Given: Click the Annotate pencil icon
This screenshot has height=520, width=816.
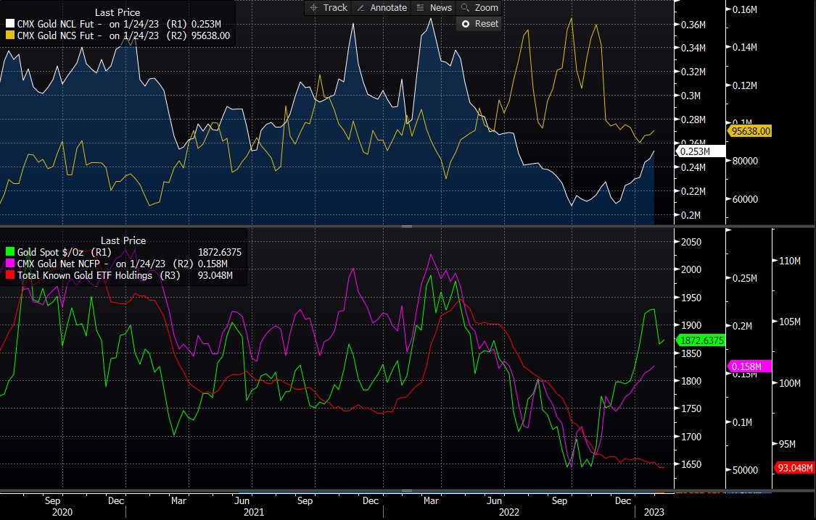Looking at the screenshot, I should coord(360,8).
